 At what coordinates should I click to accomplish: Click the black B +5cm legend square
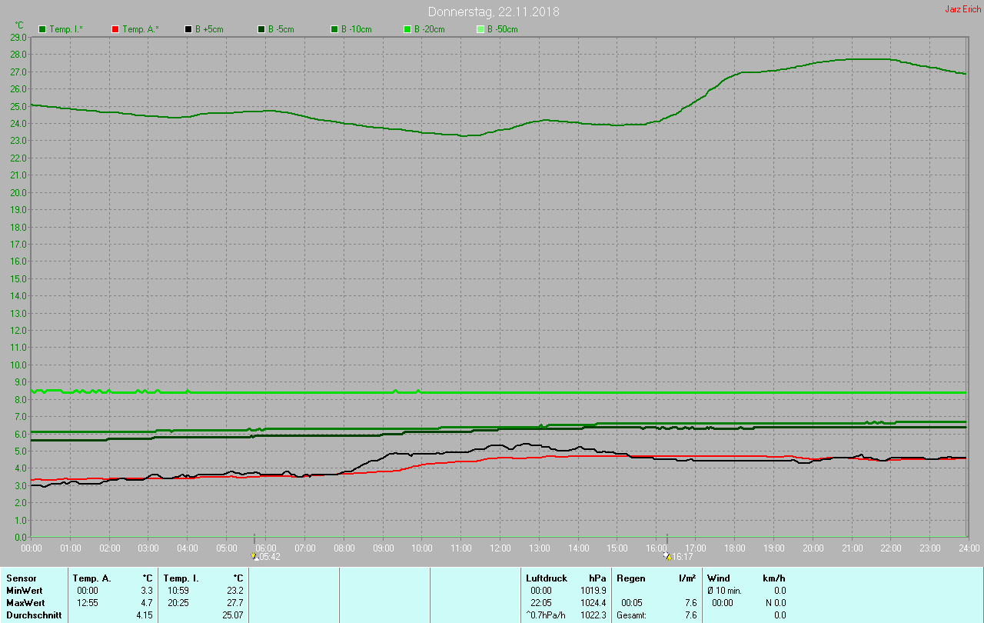[188, 29]
